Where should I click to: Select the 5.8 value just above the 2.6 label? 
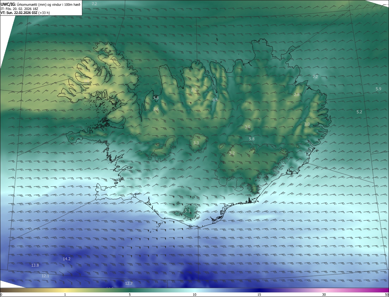coord(156,98)
